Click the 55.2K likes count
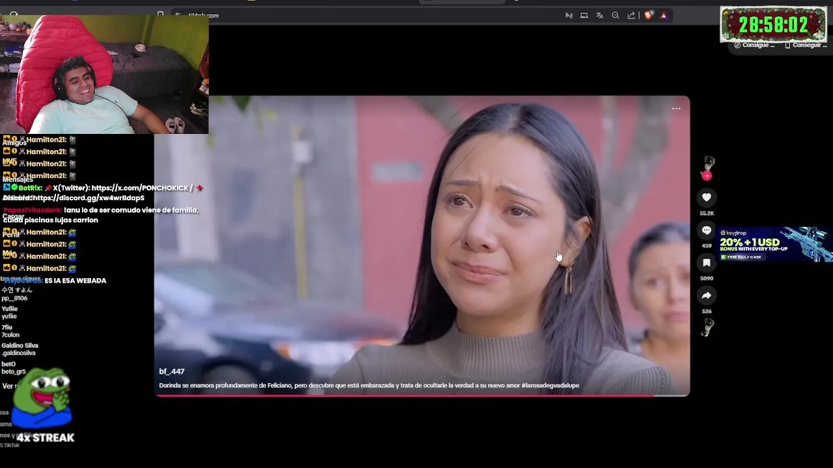 point(707,213)
